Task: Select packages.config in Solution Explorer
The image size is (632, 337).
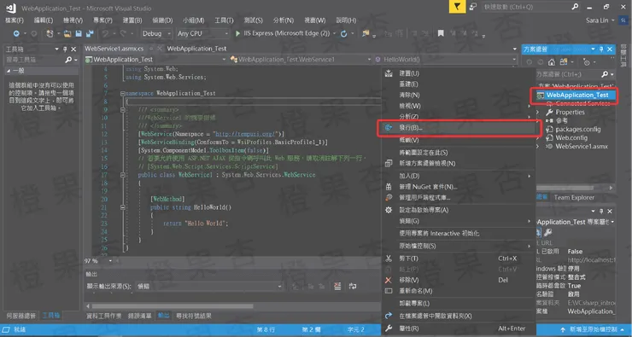Action: [x=577, y=130]
